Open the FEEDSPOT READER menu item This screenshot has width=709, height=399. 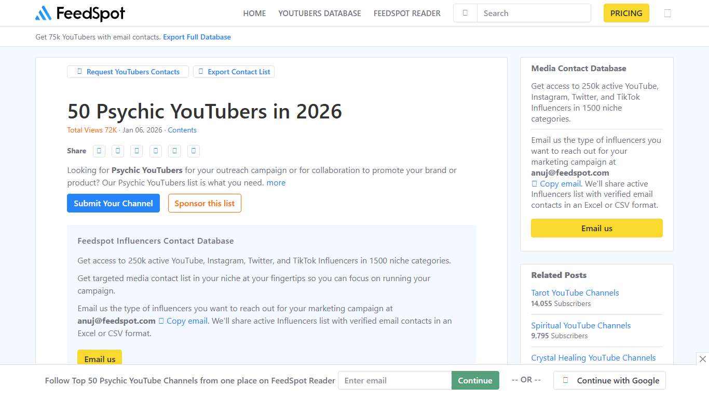(407, 13)
